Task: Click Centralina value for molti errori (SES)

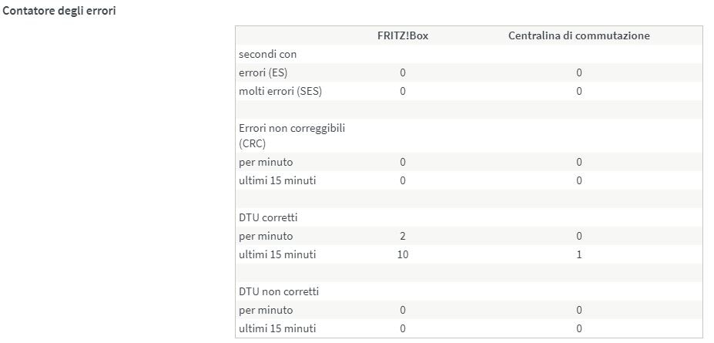Action: click(578, 91)
